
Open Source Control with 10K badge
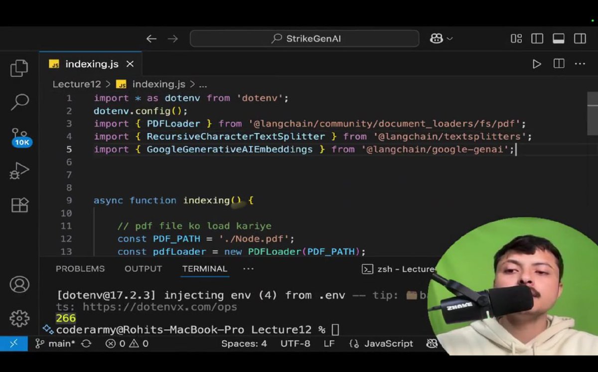click(x=20, y=137)
